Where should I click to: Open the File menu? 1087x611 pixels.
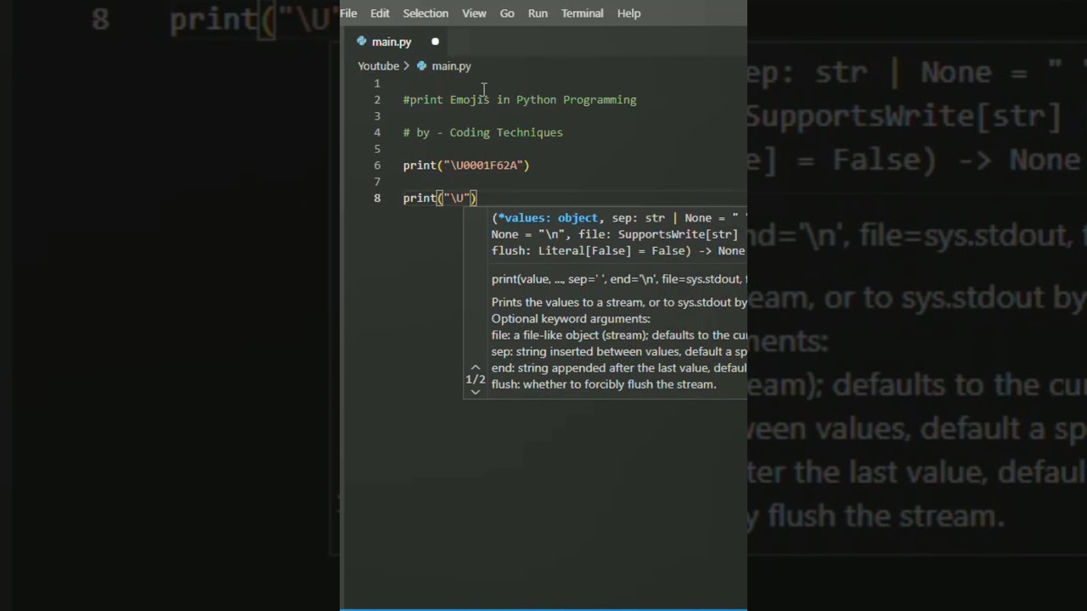(348, 14)
